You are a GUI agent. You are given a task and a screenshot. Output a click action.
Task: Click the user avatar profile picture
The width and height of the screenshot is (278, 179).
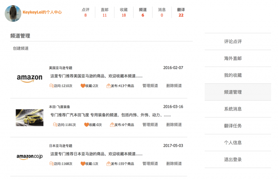13,13
